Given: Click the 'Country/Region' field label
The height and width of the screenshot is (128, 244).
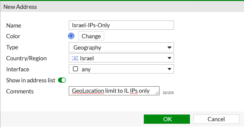Looking at the screenshot, I should (x=26, y=58).
